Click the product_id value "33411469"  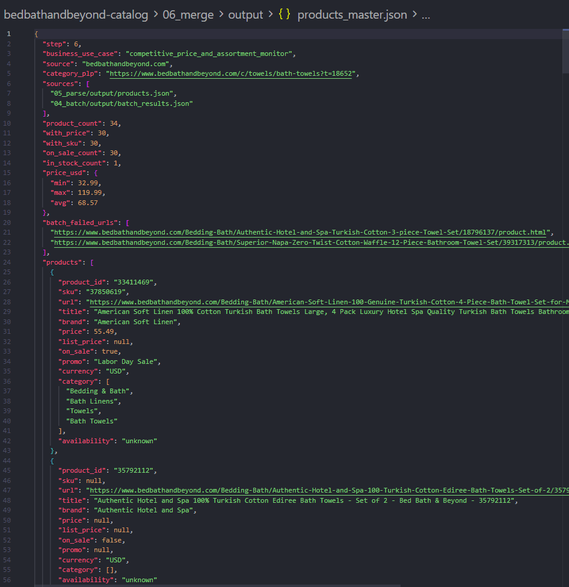point(134,282)
